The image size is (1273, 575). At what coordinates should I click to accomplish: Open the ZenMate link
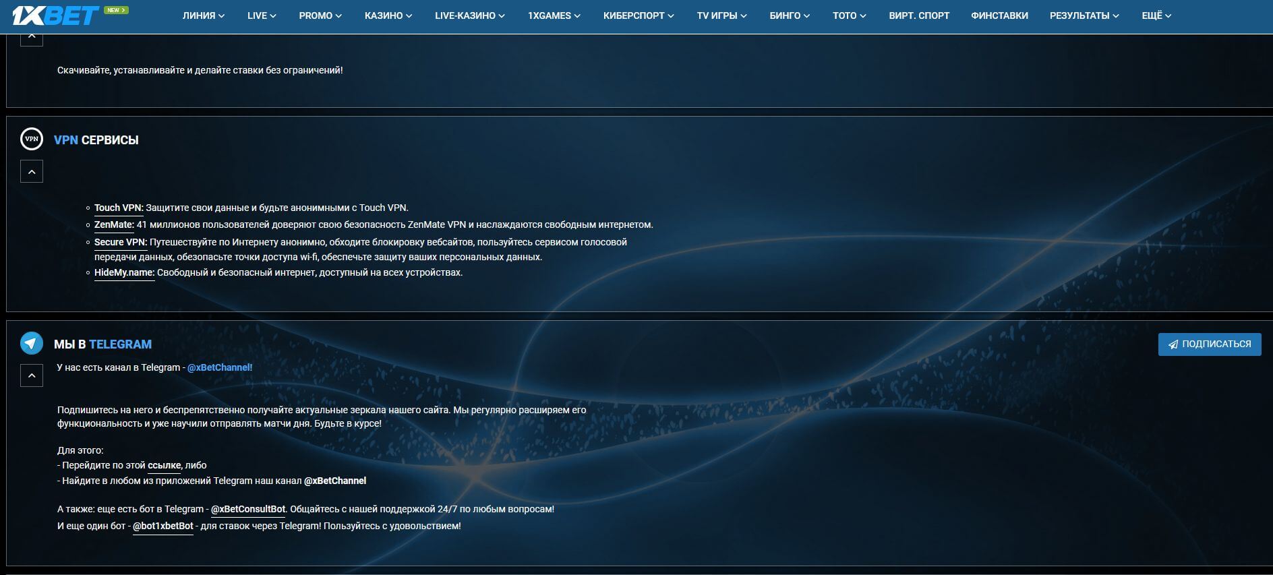tap(114, 224)
